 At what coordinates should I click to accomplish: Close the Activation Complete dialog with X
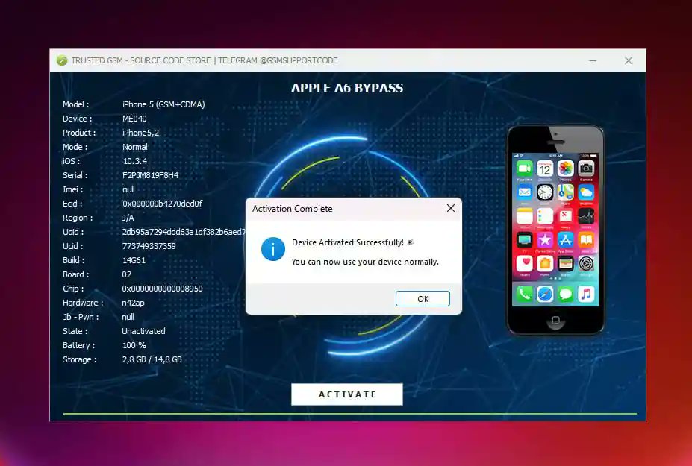point(450,208)
